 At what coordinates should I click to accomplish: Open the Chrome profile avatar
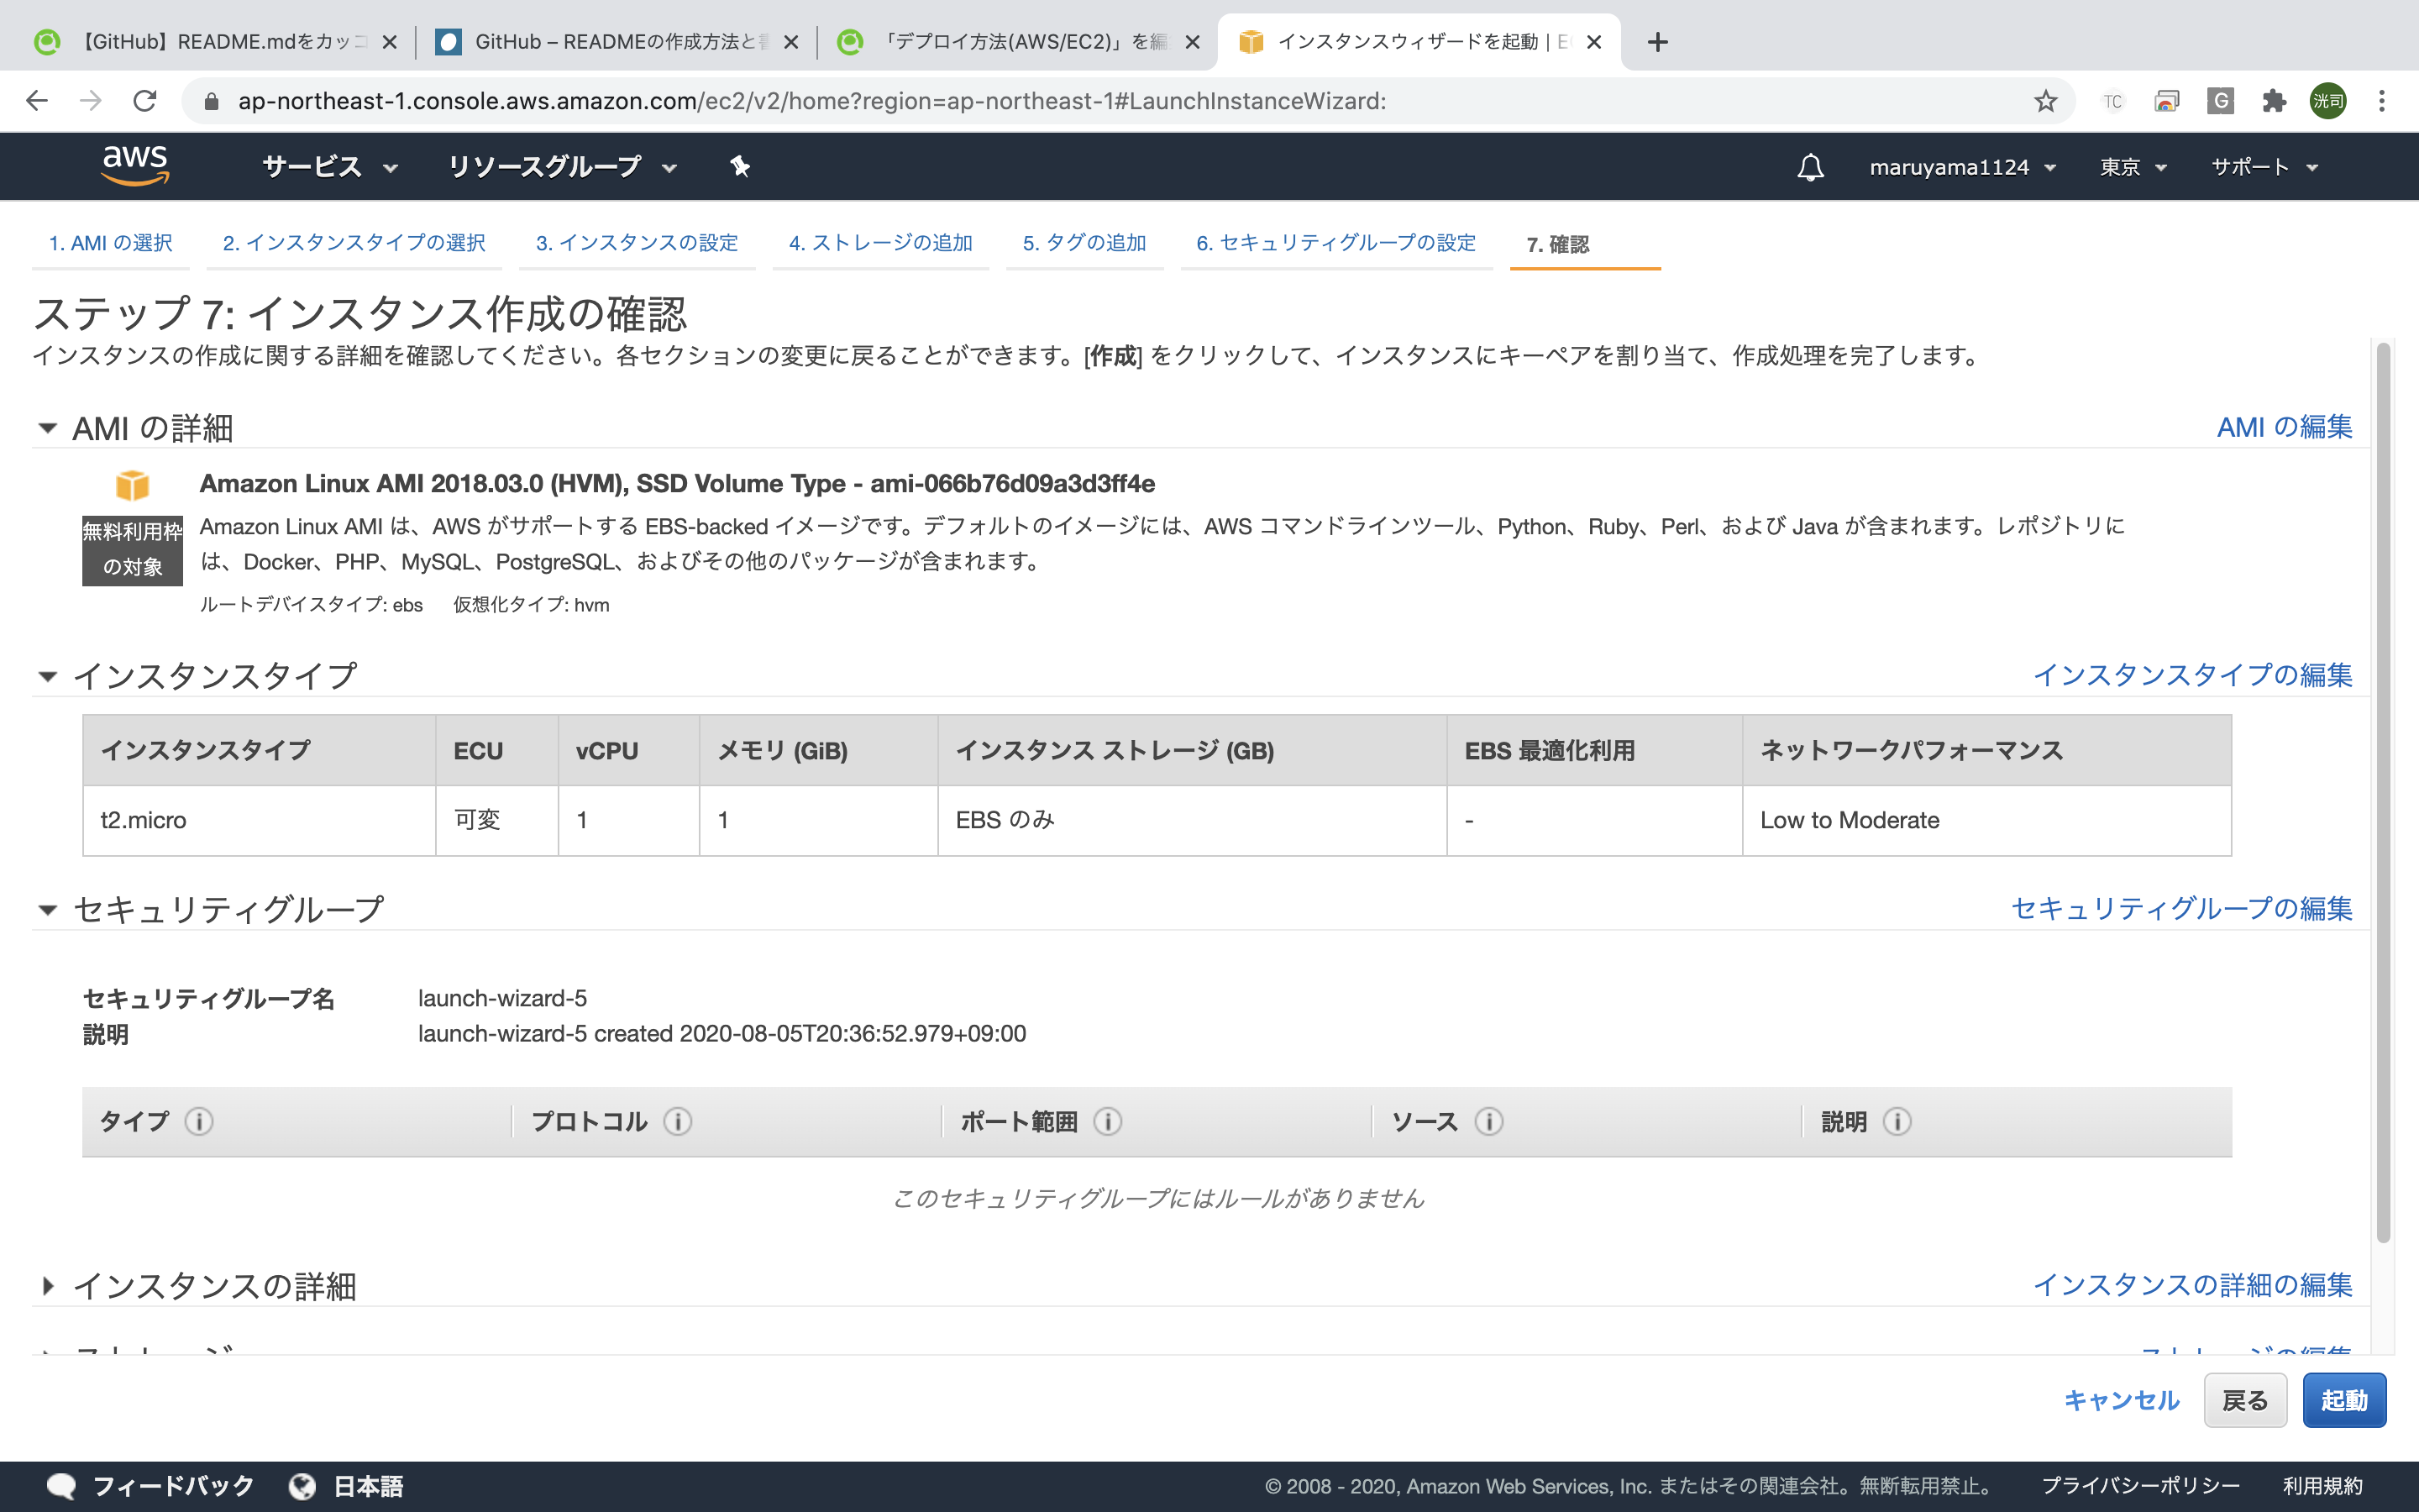(2328, 101)
